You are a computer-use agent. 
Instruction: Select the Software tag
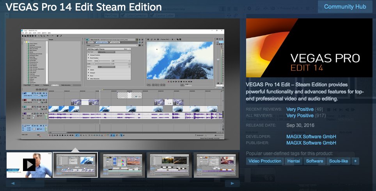[314, 161]
